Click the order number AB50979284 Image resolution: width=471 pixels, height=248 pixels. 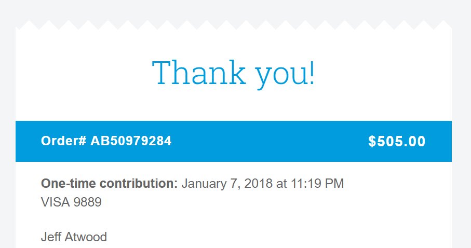pos(131,141)
